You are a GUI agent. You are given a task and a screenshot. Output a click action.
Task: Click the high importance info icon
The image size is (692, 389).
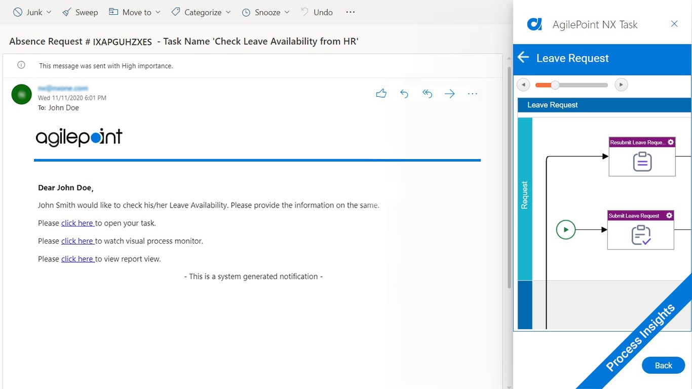click(21, 65)
